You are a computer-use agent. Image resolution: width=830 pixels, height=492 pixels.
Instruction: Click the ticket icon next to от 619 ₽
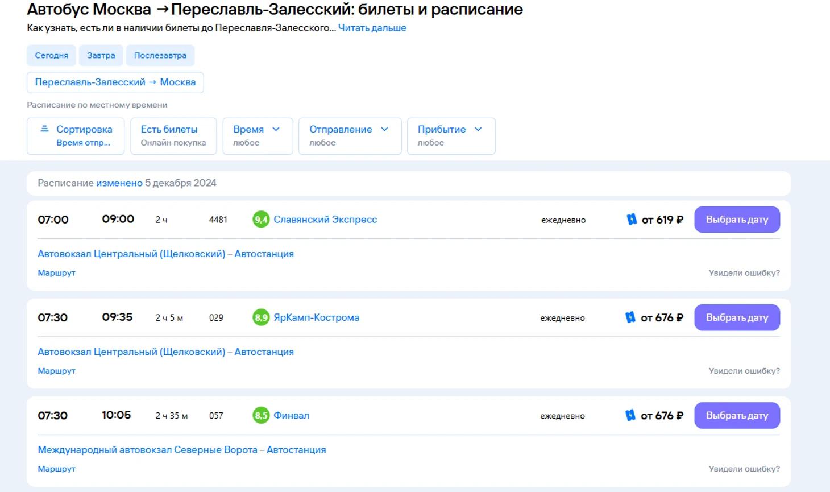(x=631, y=220)
